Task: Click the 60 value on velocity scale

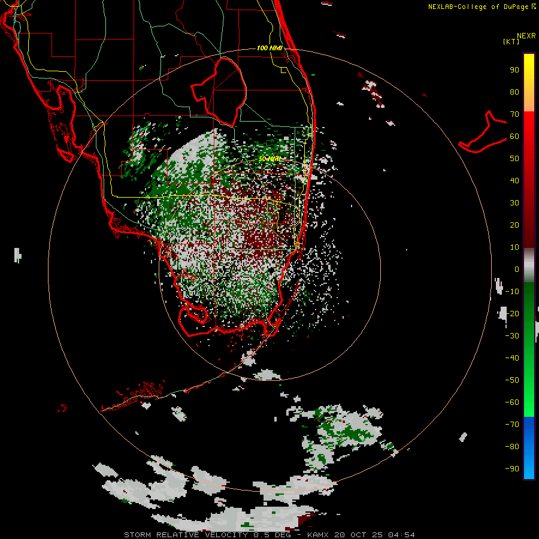Action: pos(514,137)
